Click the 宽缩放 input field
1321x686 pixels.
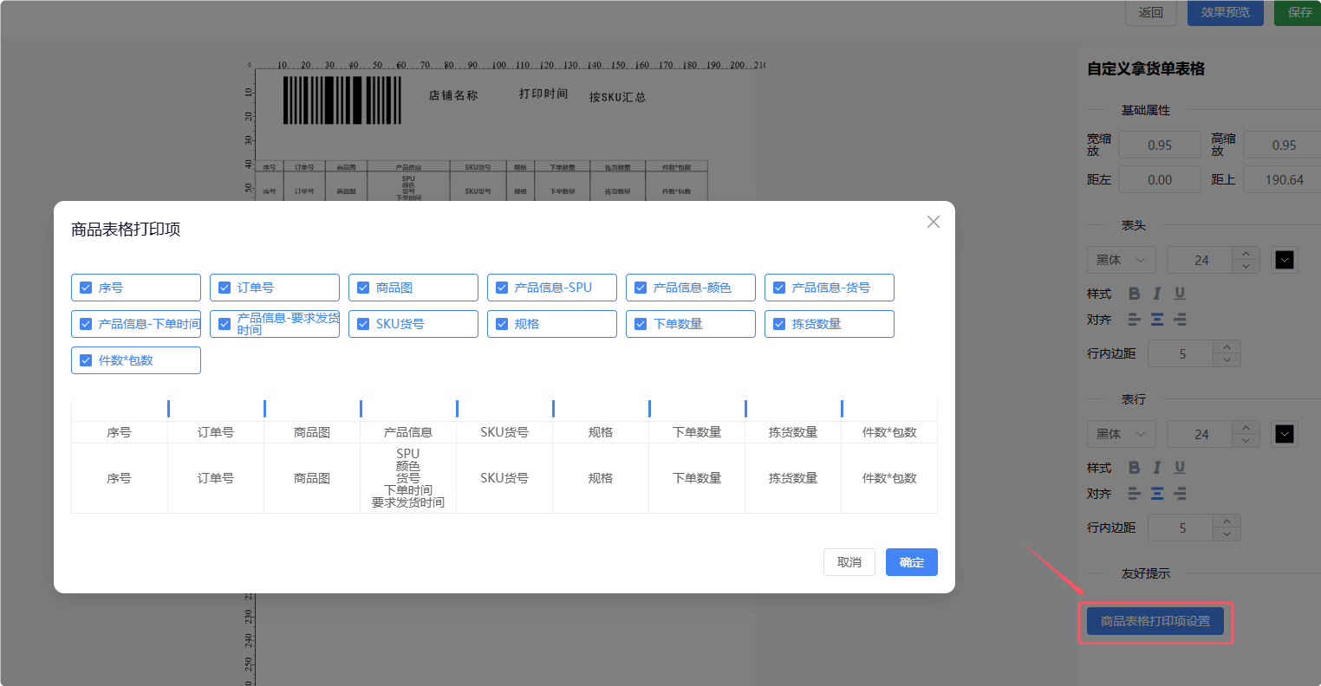tap(1159, 146)
